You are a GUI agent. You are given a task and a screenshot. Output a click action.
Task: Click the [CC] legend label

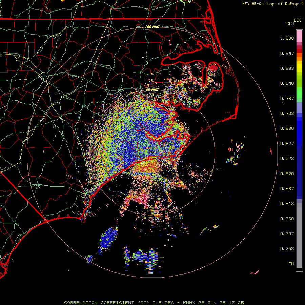(x=289, y=23)
